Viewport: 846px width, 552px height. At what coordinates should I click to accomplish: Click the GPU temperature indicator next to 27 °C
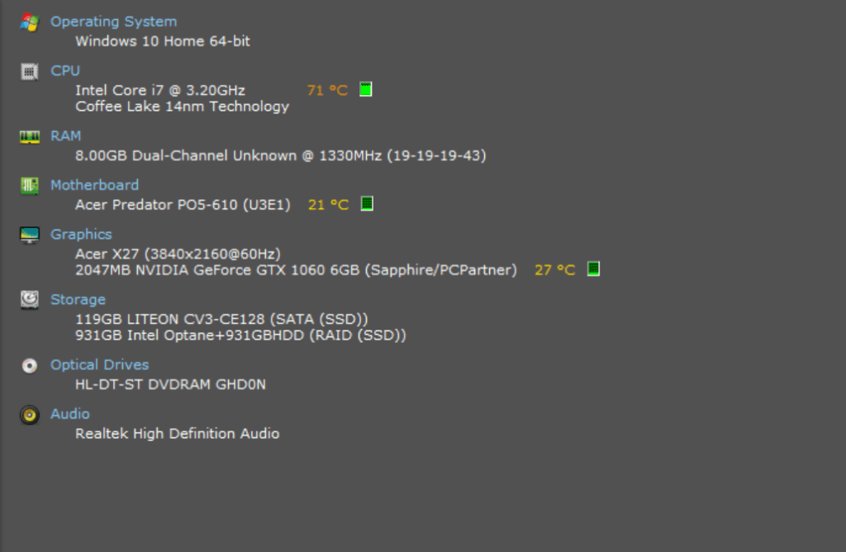point(593,269)
